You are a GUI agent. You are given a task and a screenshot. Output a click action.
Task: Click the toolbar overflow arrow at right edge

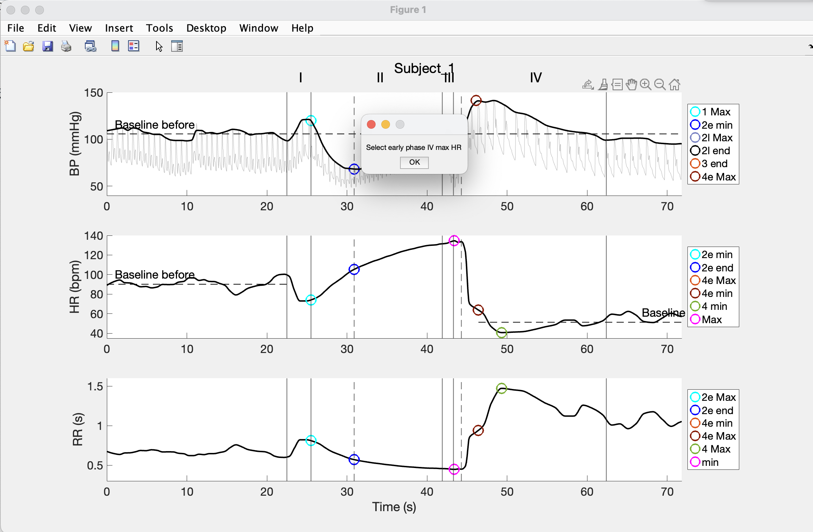(810, 46)
